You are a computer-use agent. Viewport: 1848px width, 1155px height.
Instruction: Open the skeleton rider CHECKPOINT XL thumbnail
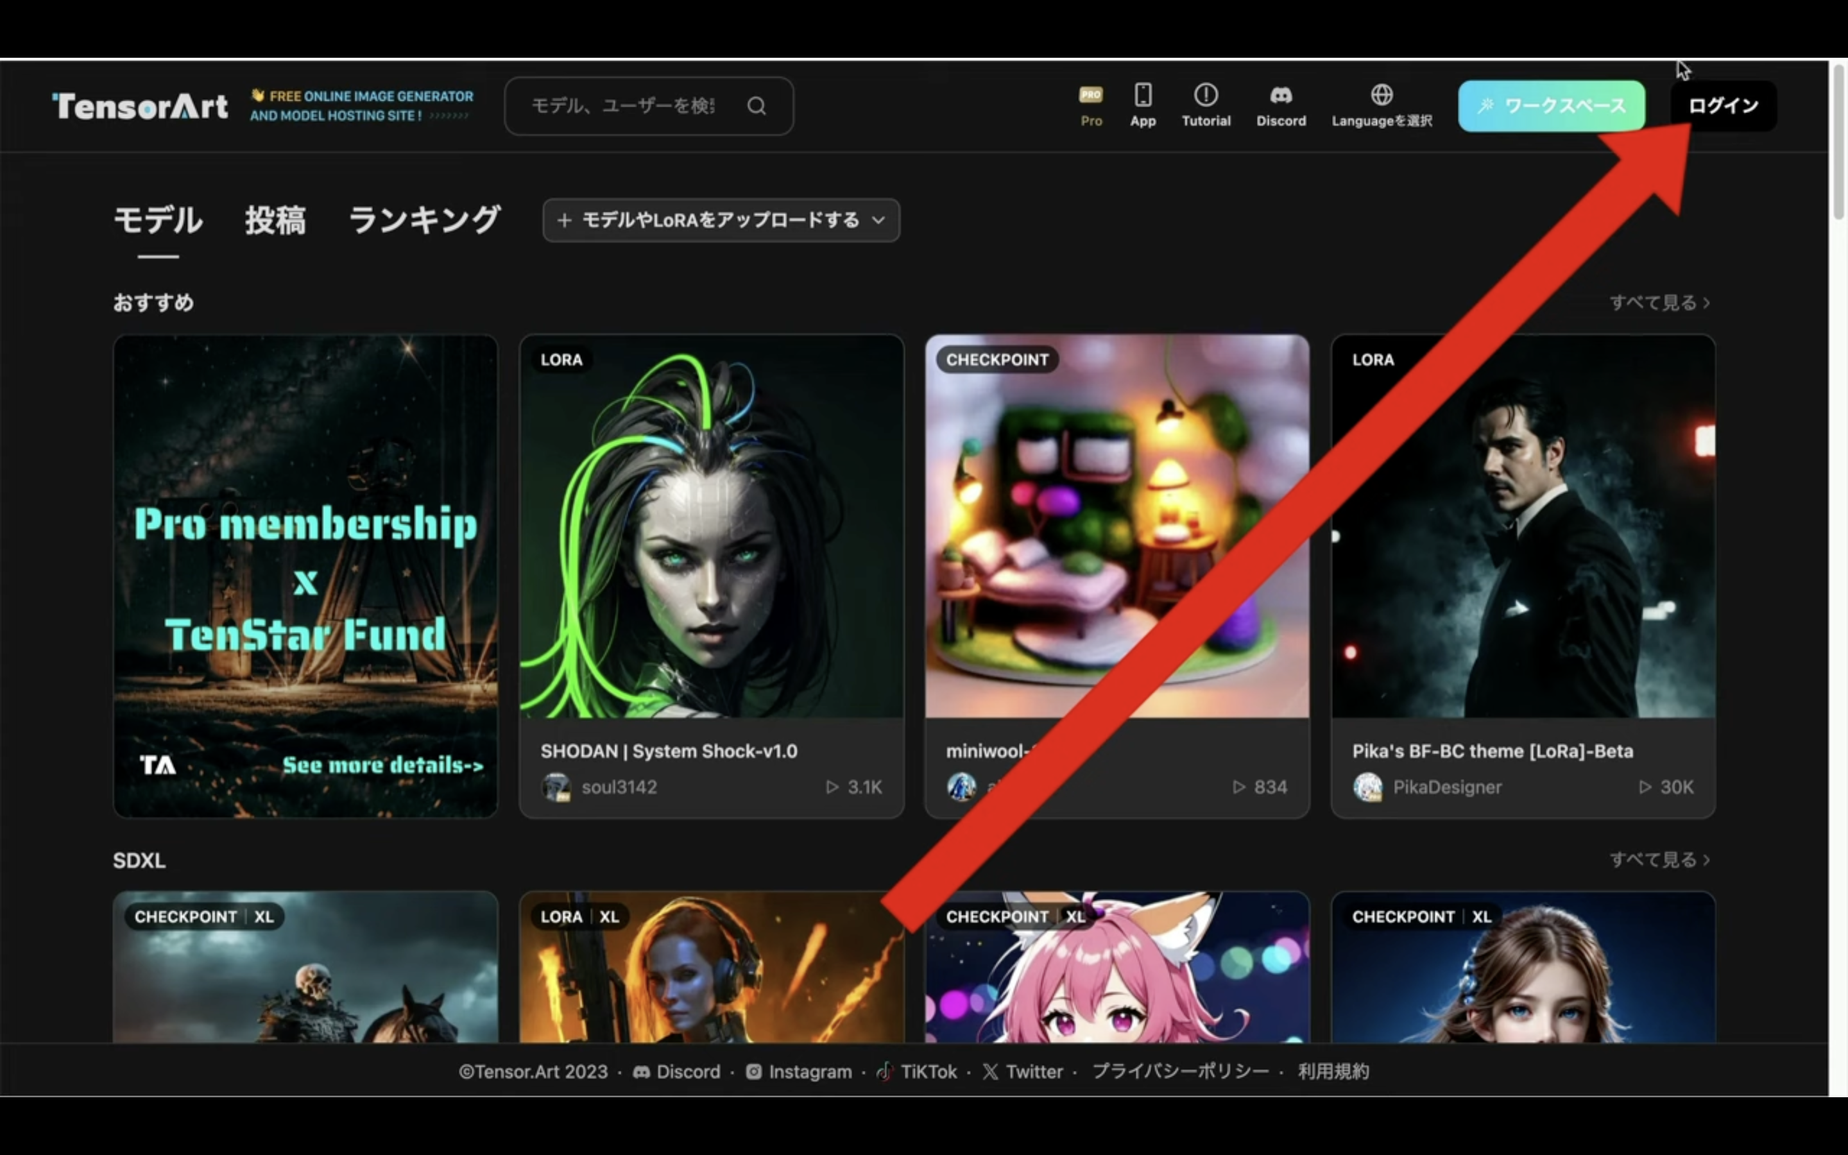click(x=305, y=967)
